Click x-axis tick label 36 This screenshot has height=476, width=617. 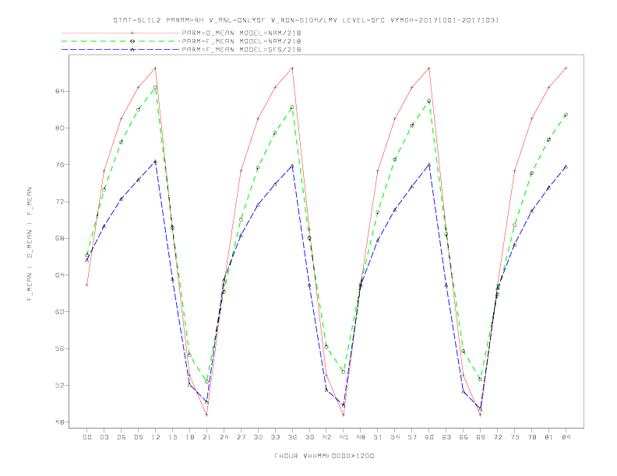tap(292, 437)
